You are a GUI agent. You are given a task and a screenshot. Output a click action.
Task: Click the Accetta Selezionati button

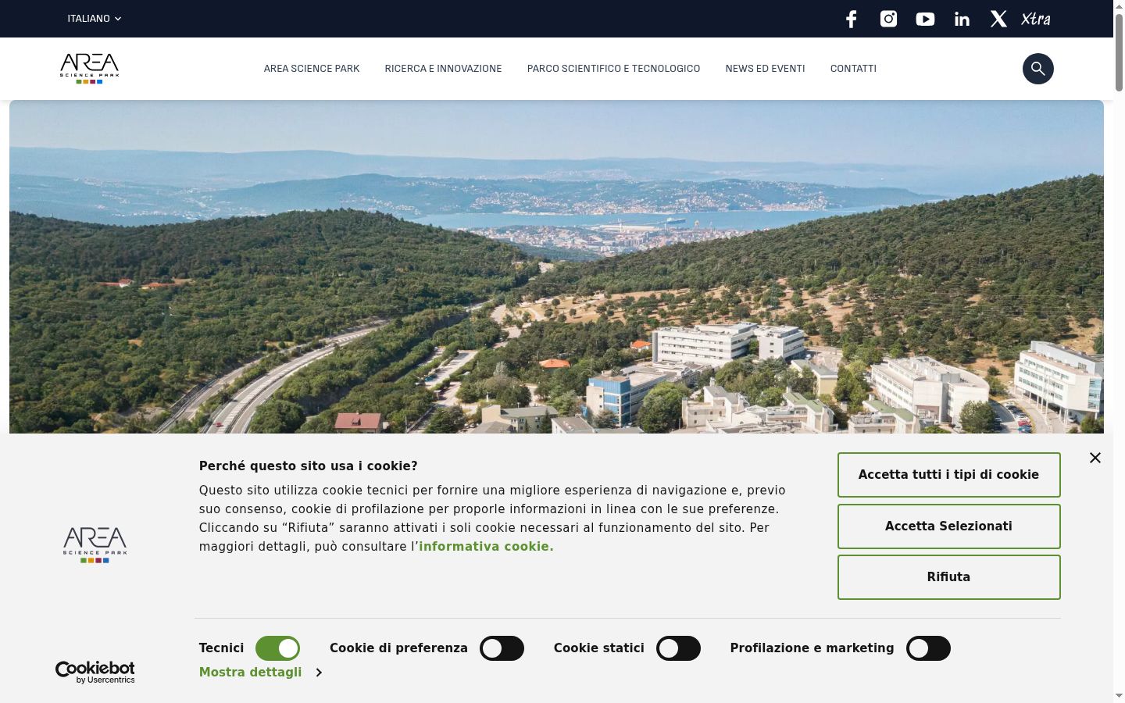pos(948,526)
